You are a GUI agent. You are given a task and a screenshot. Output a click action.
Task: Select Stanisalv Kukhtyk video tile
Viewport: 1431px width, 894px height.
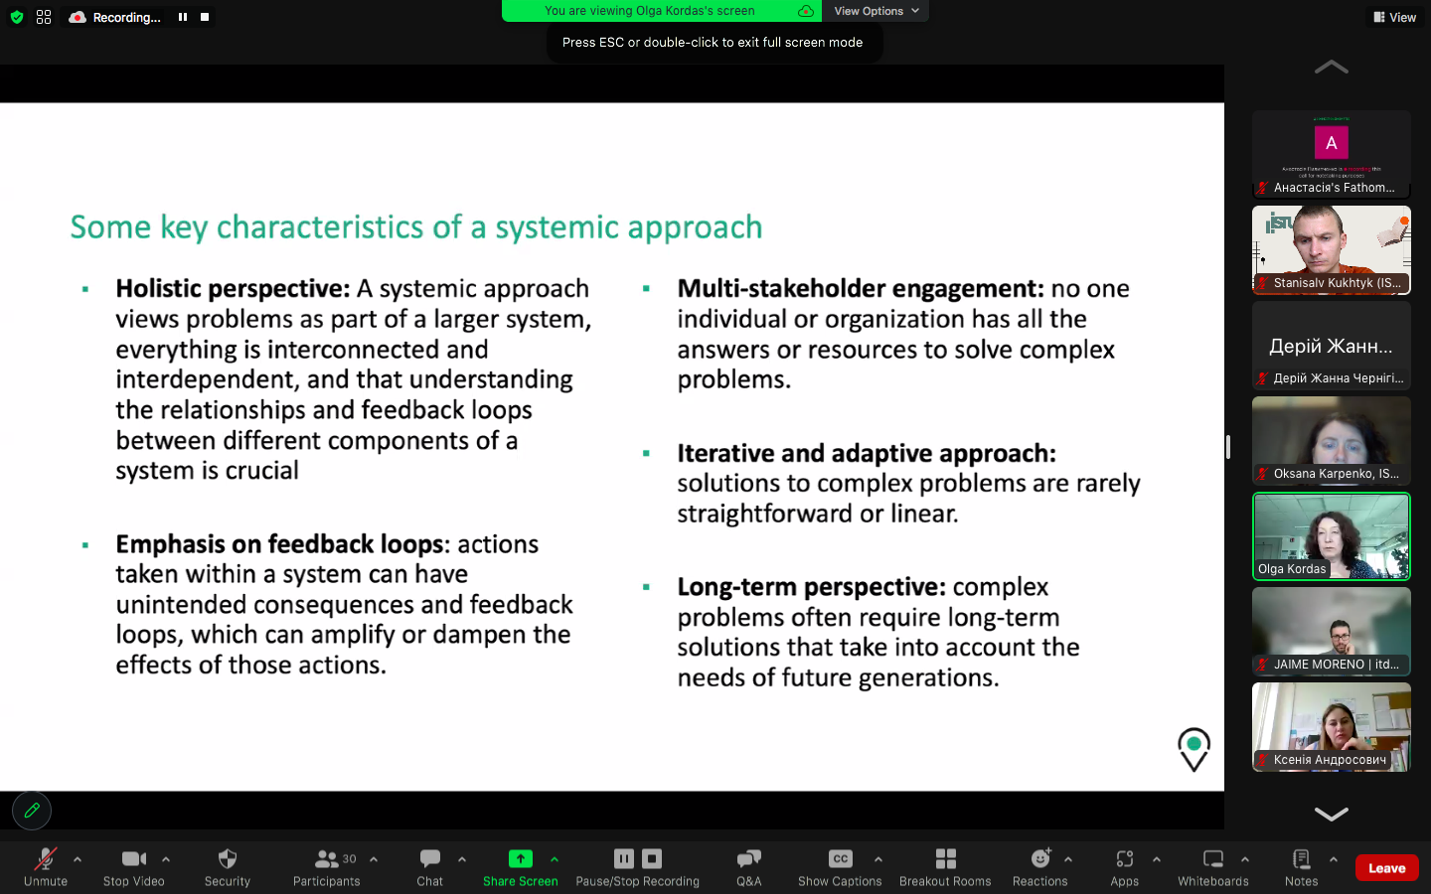[1332, 249]
